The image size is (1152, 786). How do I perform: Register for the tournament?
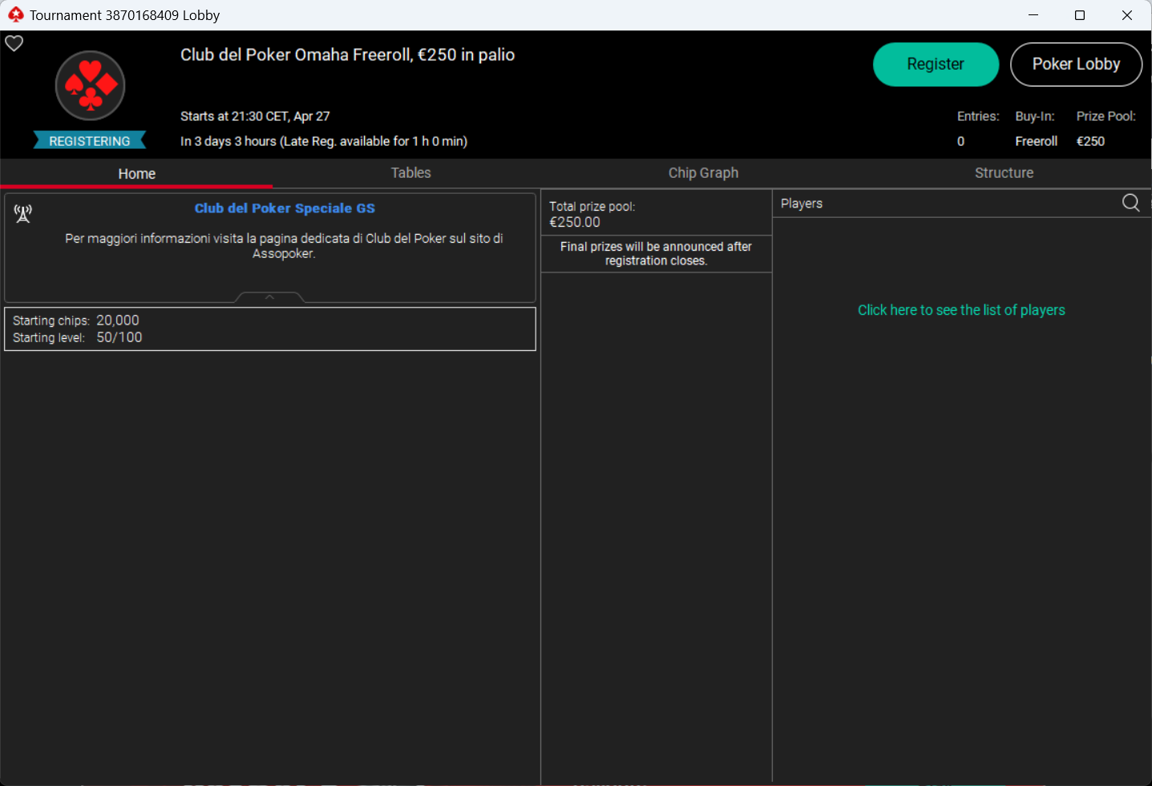pos(936,64)
